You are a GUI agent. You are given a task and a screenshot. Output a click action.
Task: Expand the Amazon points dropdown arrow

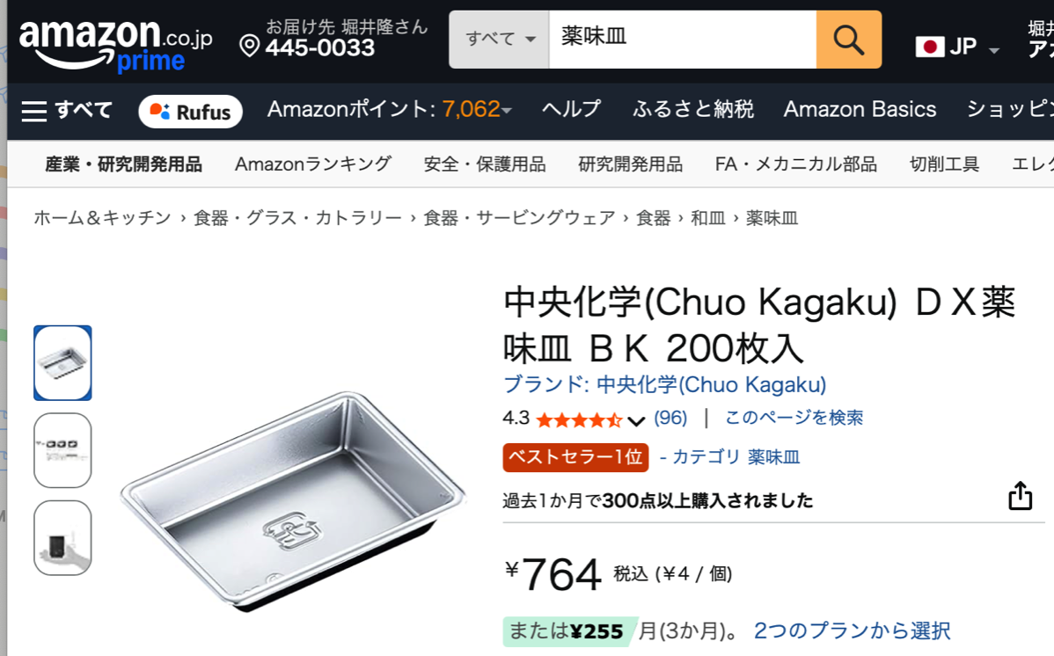507,111
